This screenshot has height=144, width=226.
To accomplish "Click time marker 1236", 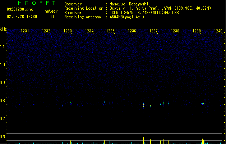I will (x=132, y=31).
